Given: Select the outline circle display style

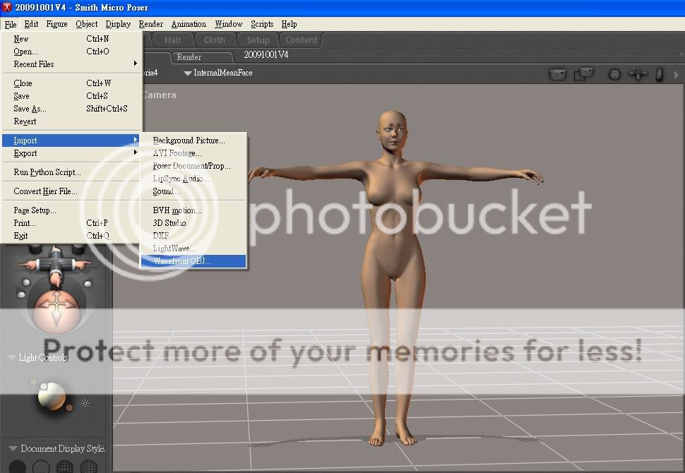Looking at the screenshot, I should (41, 467).
